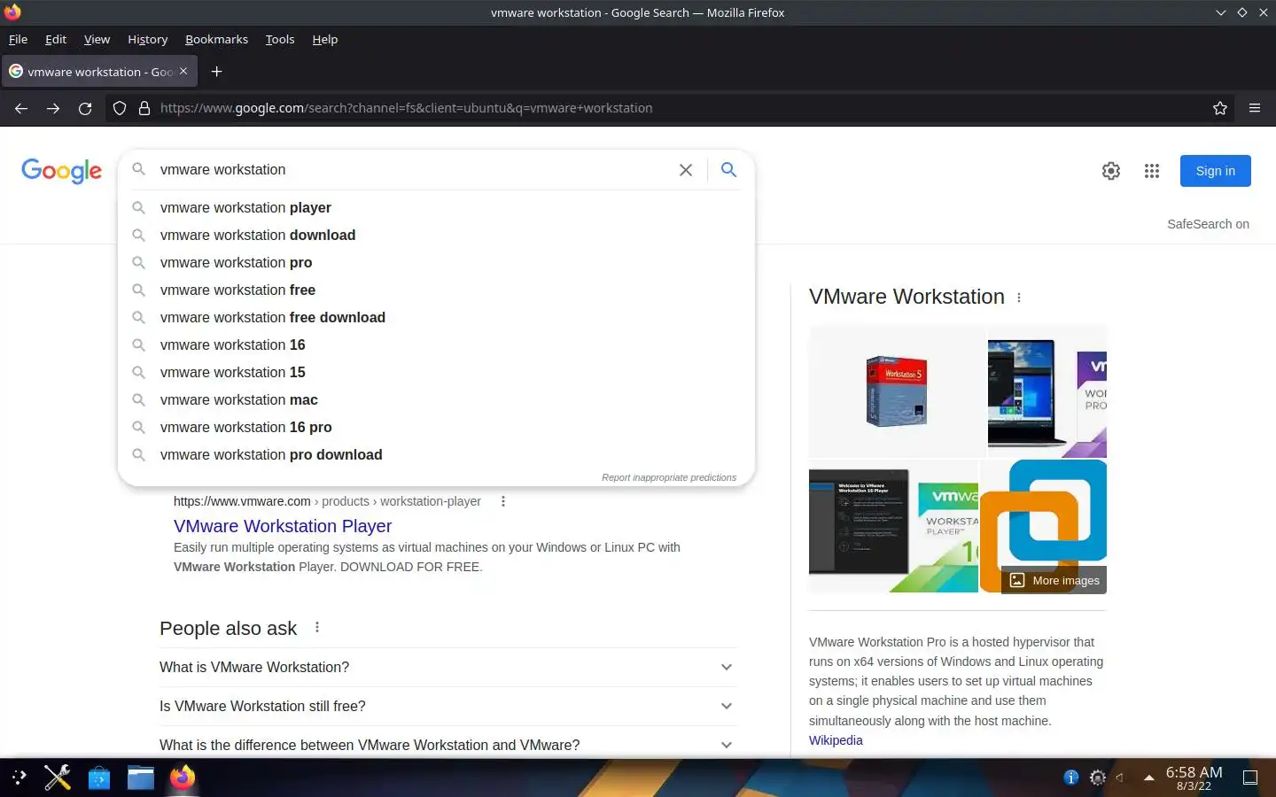Screen dimensions: 1276x797
Task: Click the Sign in button
Action: coord(1215,171)
